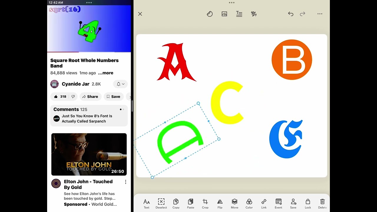Click the Sponsored label
This screenshot has width=377, height=212.
76,204
